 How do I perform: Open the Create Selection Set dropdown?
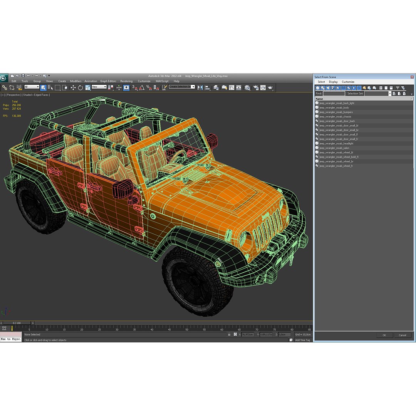pos(193,87)
